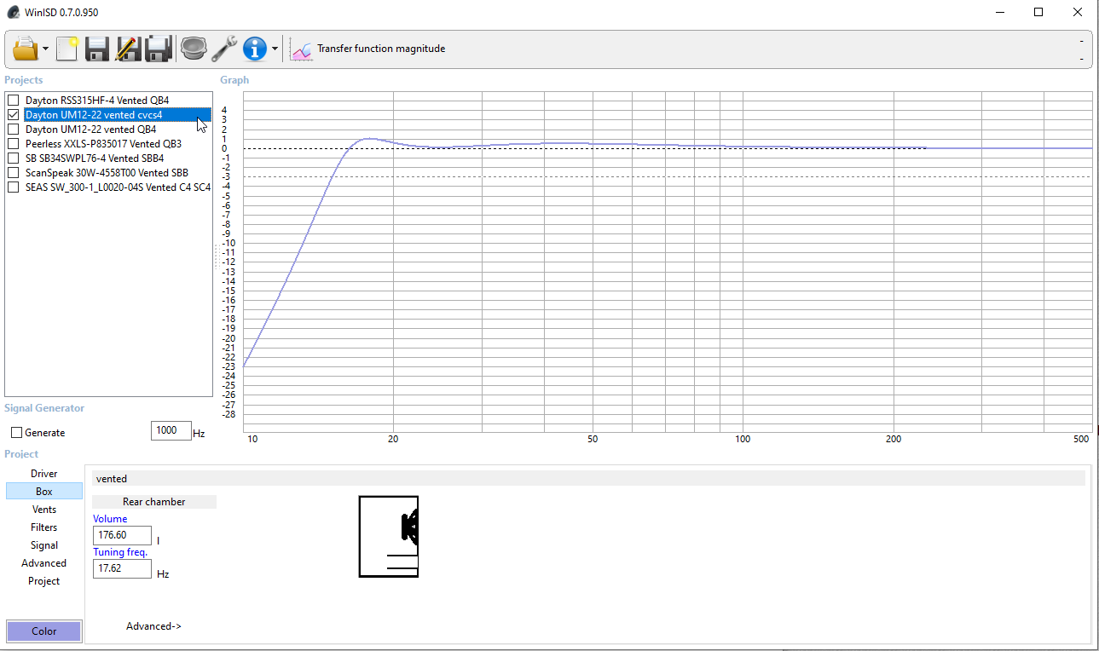The height and width of the screenshot is (651, 1099).
Task: Save all projects with stacked floppies icon
Action: (x=159, y=49)
